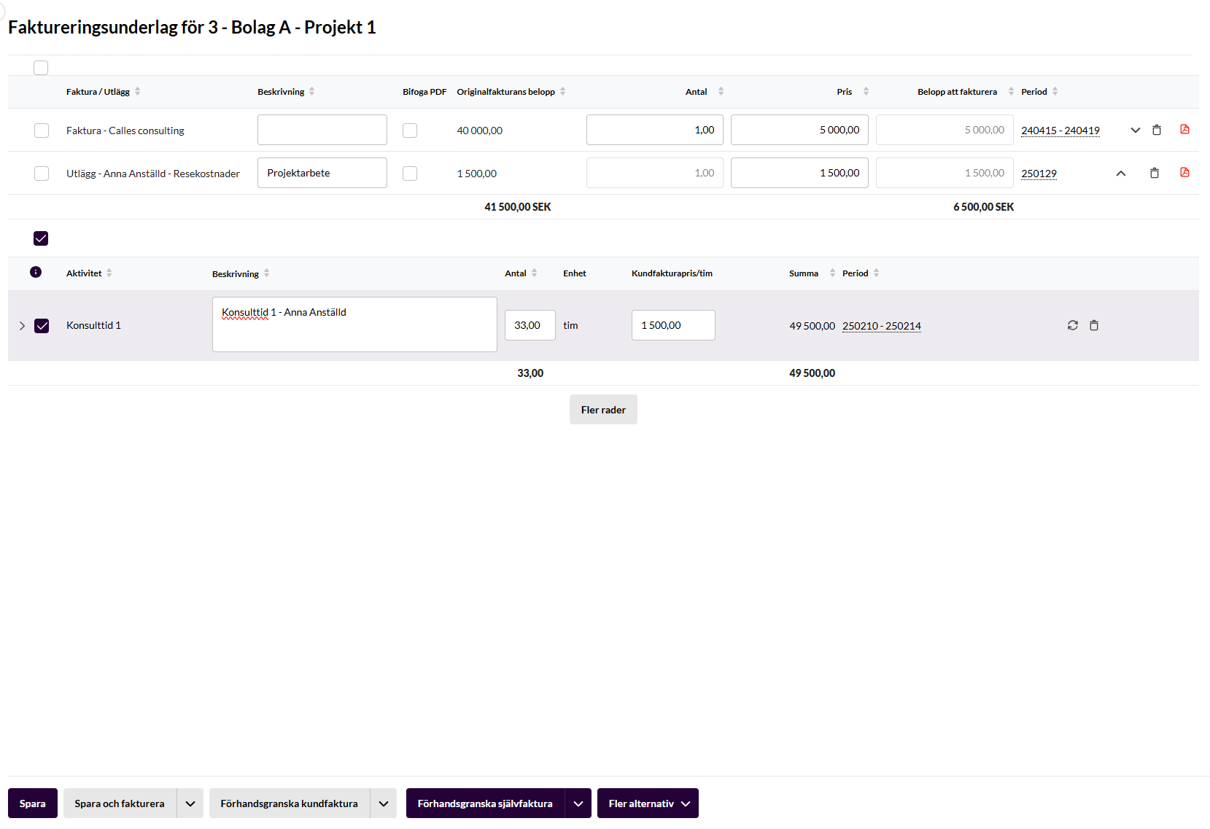Select the Faktura - Calles consulting row checkbox

[x=42, y=131]
